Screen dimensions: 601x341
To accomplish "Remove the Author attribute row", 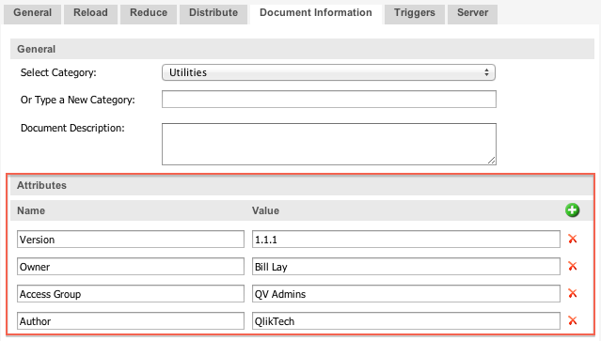I will (572, 320).
